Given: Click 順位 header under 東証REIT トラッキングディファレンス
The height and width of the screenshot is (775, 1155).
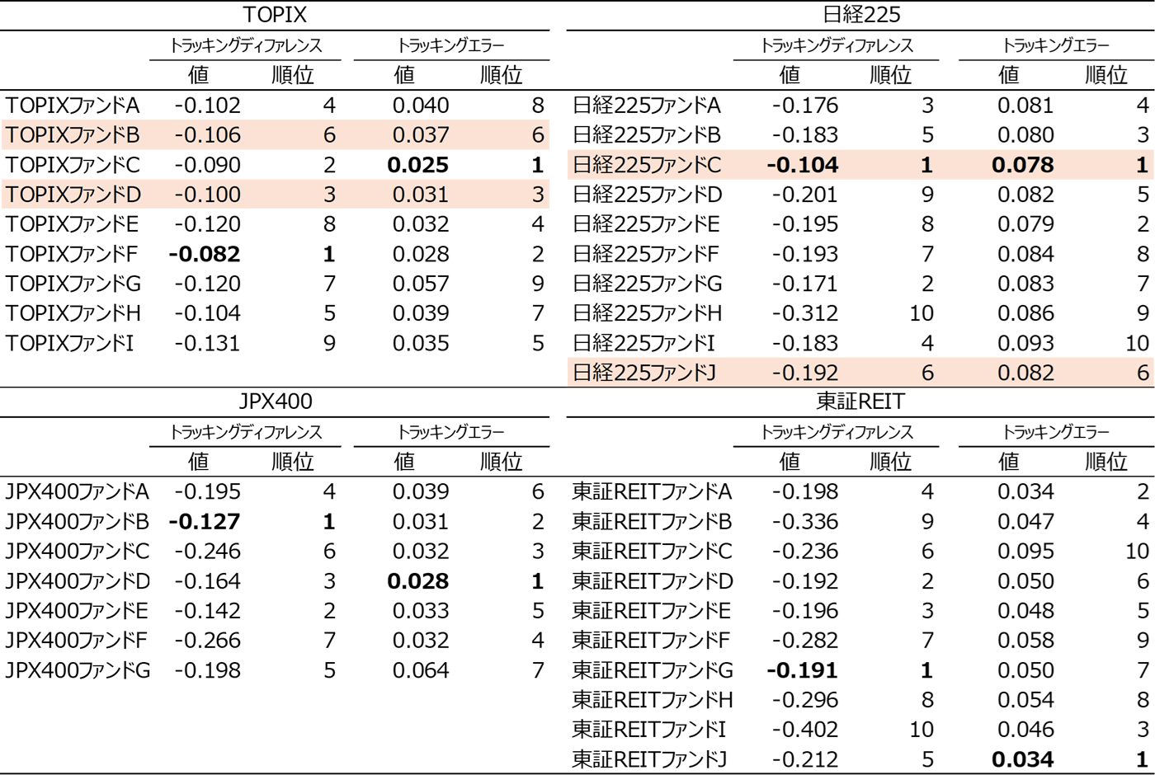Looking at the screenshot, I should [890, 462].
